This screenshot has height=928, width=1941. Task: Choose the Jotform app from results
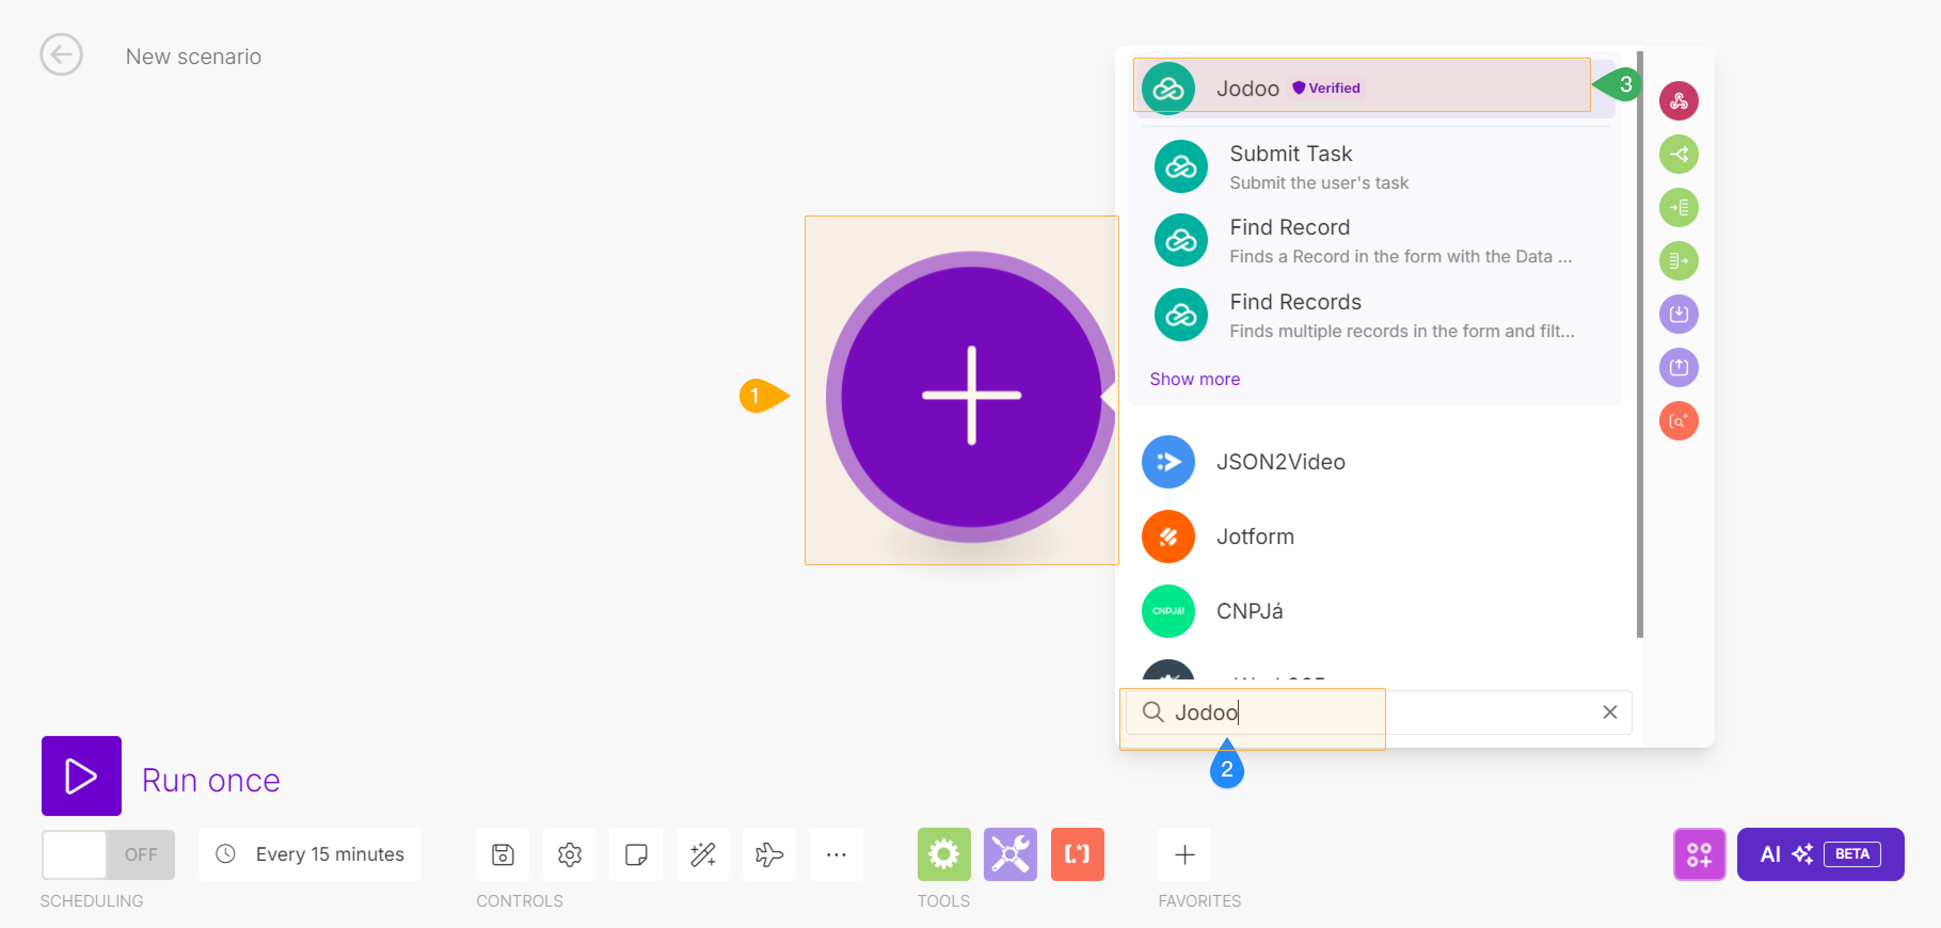coord(1255,536)
